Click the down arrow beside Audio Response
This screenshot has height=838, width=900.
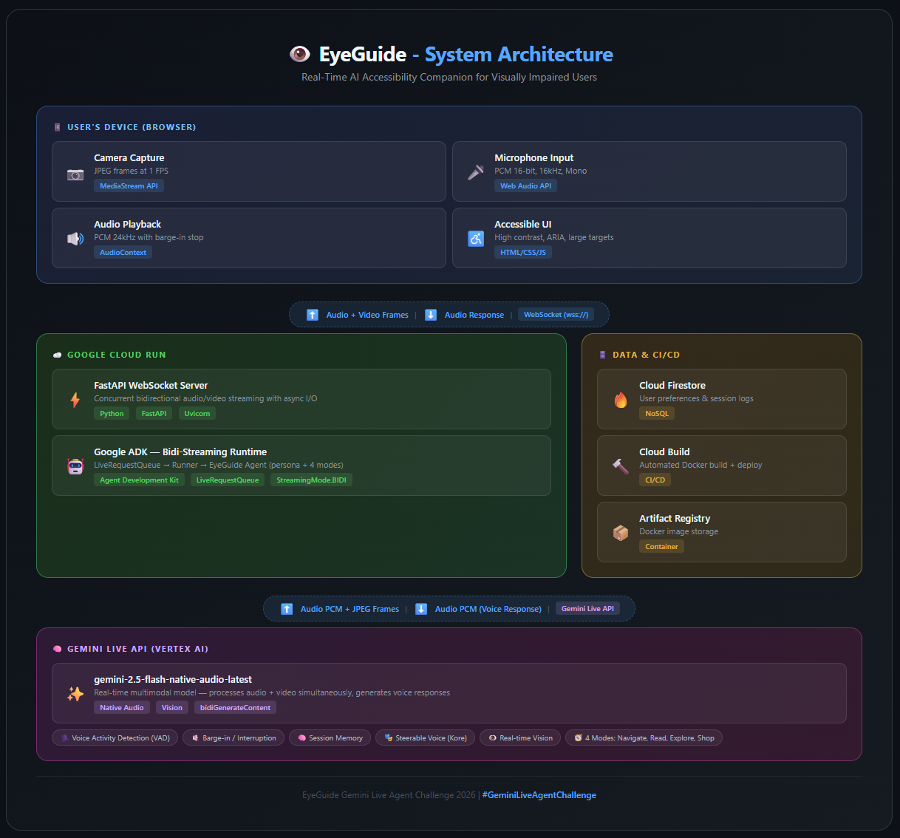(x=431, y=315)
